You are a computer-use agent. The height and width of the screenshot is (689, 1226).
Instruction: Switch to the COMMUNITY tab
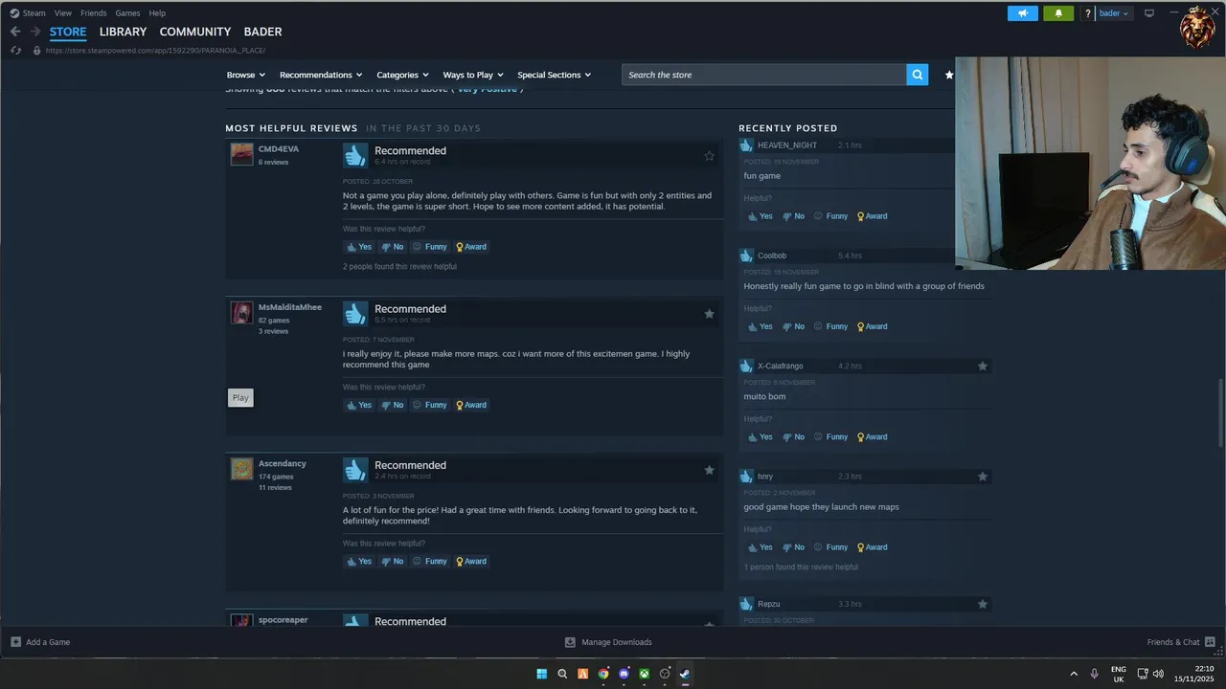point(195,32)
